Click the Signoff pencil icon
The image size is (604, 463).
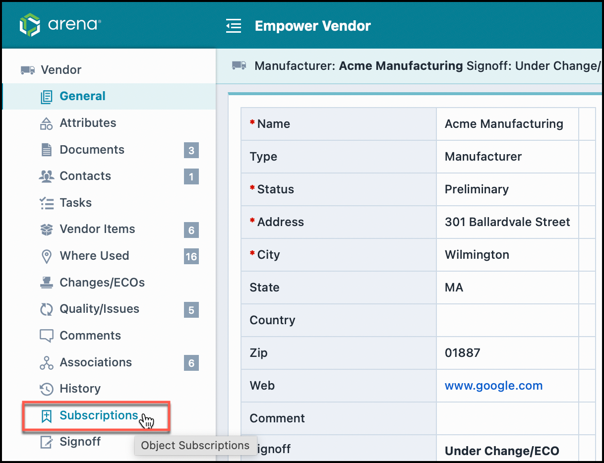(46, 442)
